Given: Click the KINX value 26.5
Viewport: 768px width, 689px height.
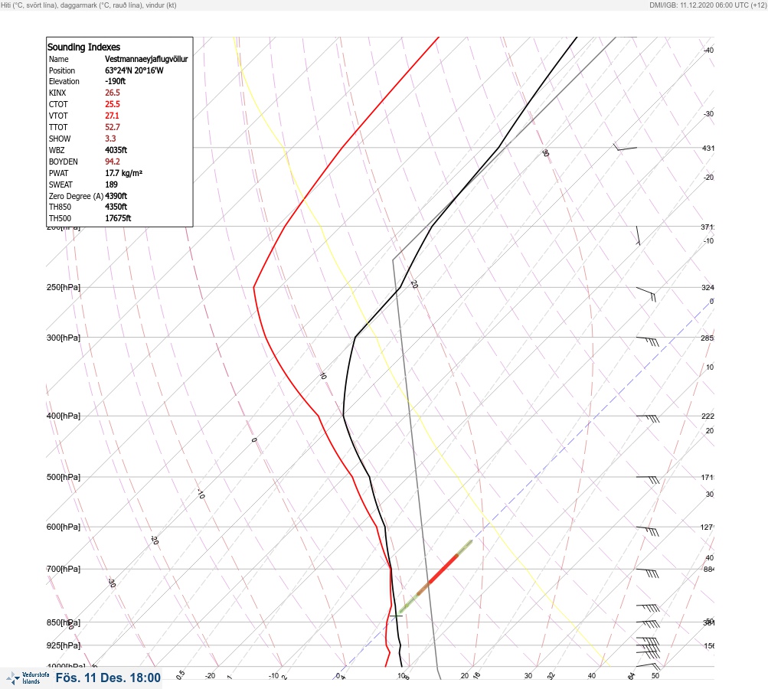Looking at the screenshot, I should click(x=112, y=93).
